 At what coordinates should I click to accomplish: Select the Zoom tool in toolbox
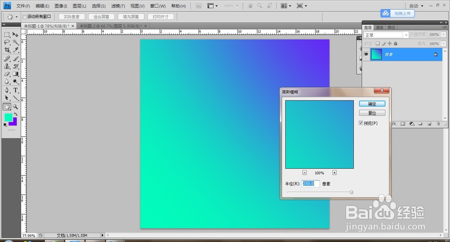15,107
